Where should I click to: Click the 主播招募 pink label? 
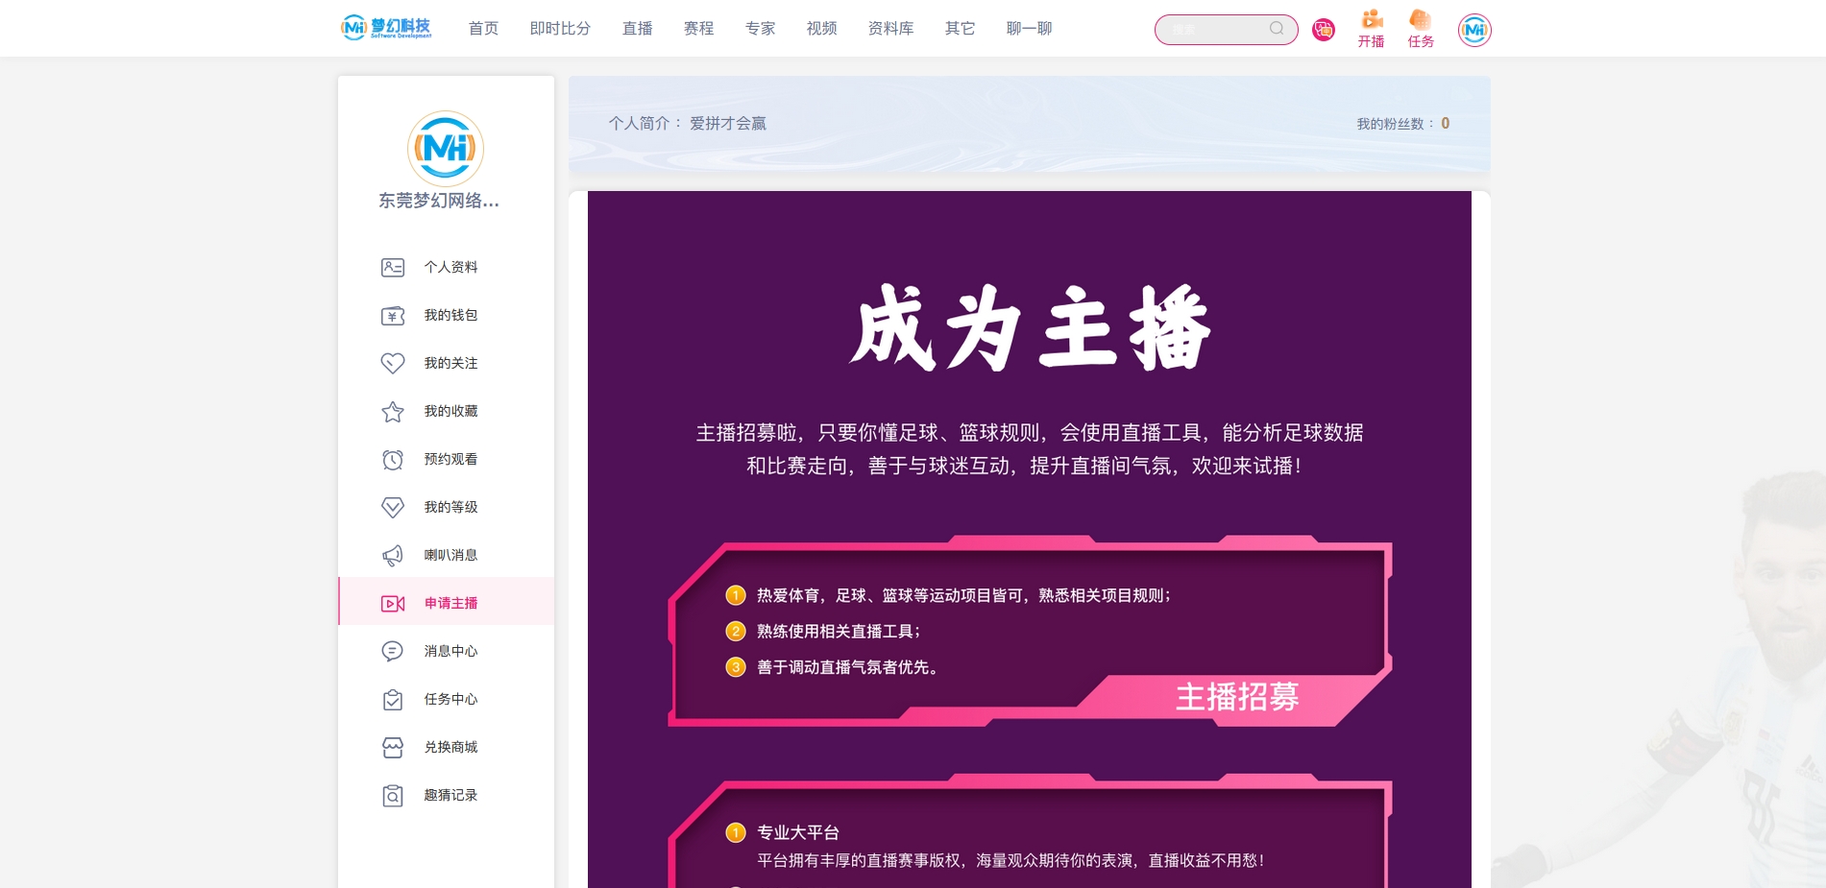pos(1237,696)
